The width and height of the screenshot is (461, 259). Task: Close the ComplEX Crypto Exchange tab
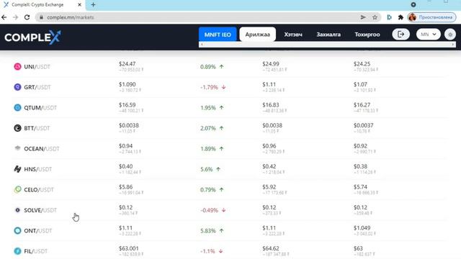pyautogui.click(x=79, y=5)
